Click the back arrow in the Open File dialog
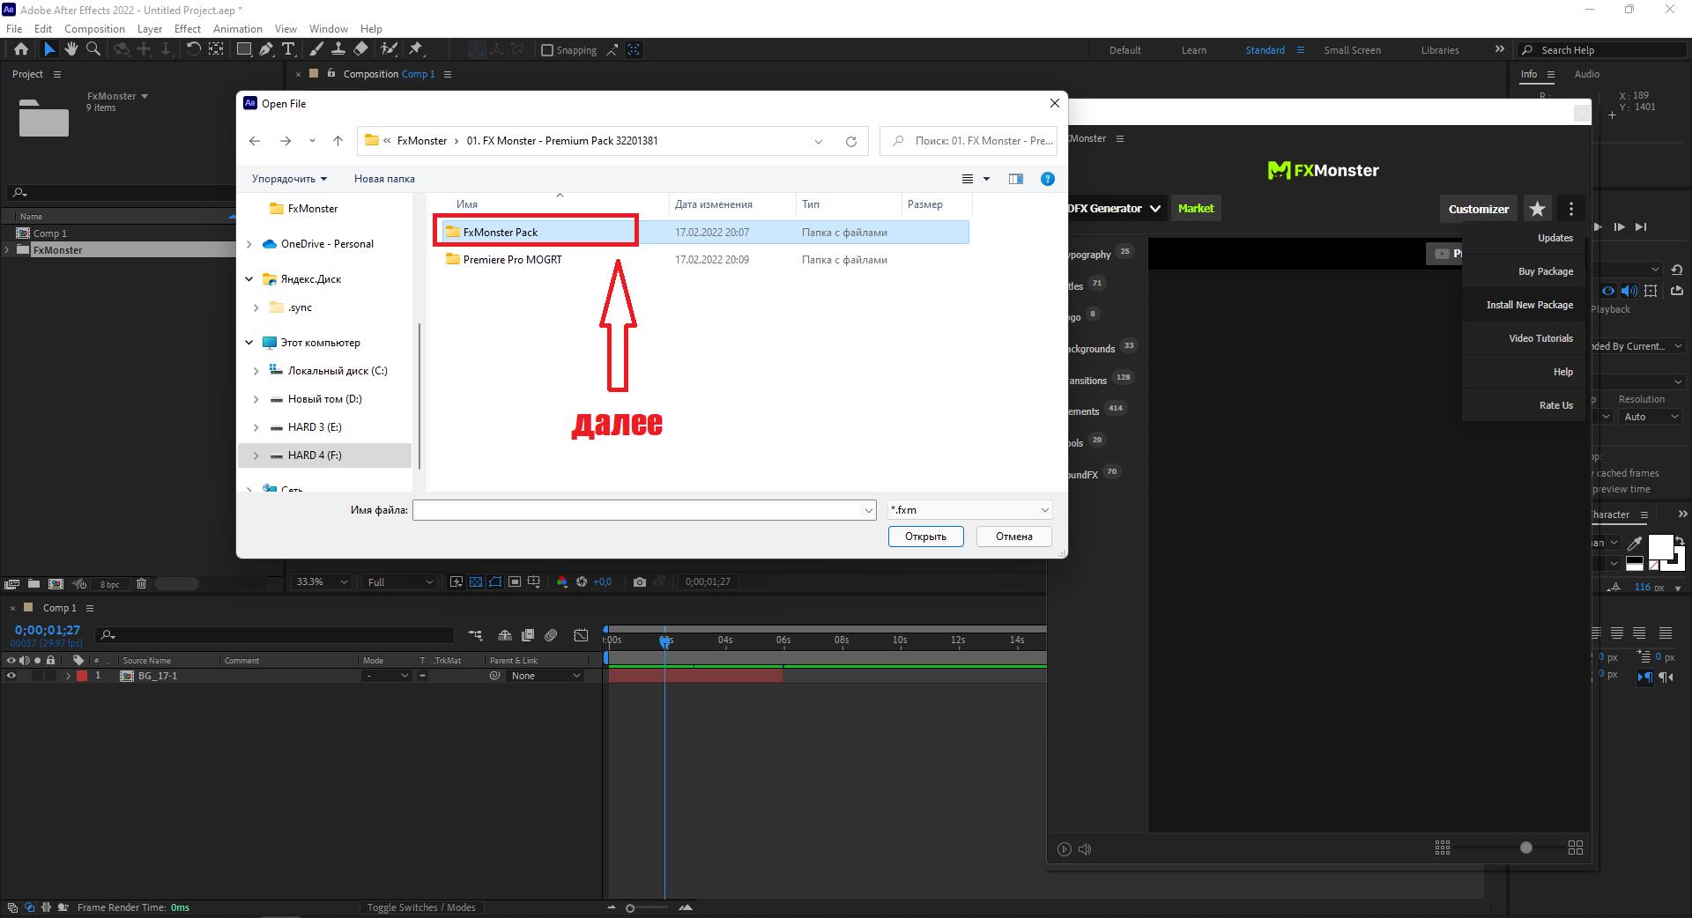1692x918 pixels. [x=255, y=141]
